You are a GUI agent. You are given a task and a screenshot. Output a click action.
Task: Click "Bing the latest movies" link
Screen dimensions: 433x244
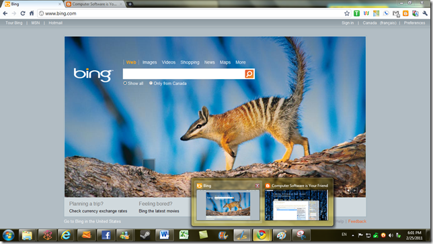(159, 211)
